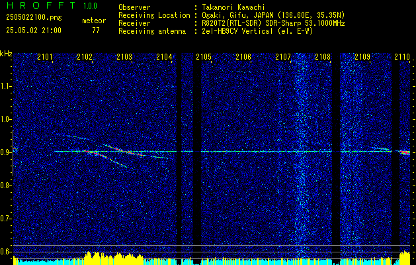
Task: Click the 2109 time marker
Action: (x=362, y=56)
